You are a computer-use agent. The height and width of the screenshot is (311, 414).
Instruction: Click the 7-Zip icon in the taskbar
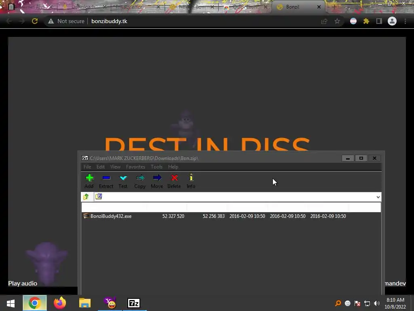coord(134,303)
